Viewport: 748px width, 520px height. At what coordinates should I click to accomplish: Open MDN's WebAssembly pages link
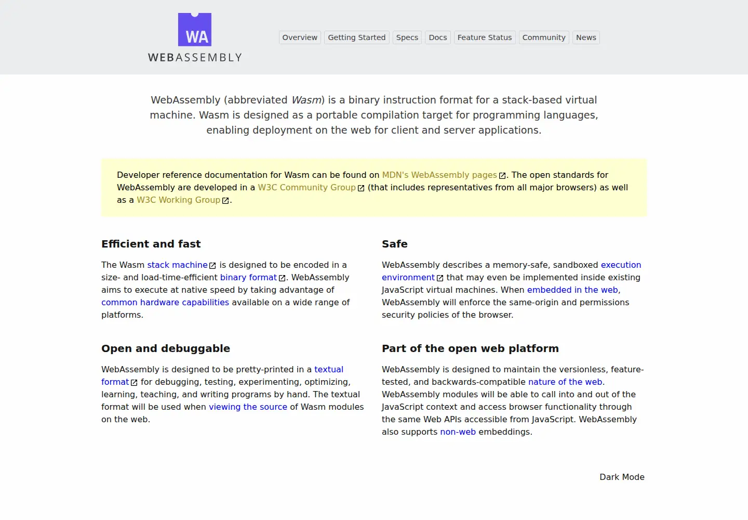coord(439,175)
